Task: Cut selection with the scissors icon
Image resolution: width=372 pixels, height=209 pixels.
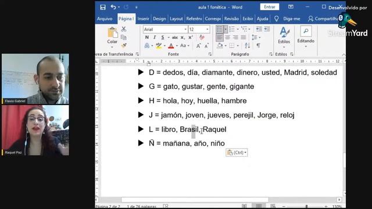Action: (124, 29)
